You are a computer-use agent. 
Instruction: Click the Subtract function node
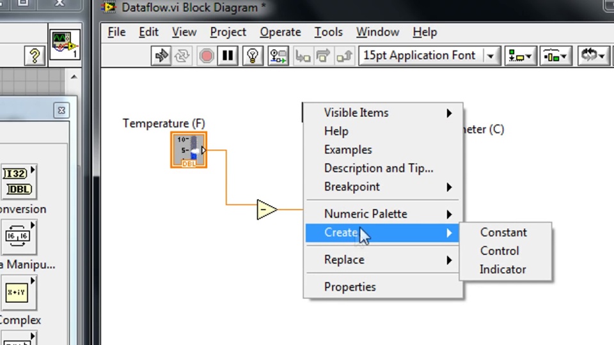coord(267,210)
